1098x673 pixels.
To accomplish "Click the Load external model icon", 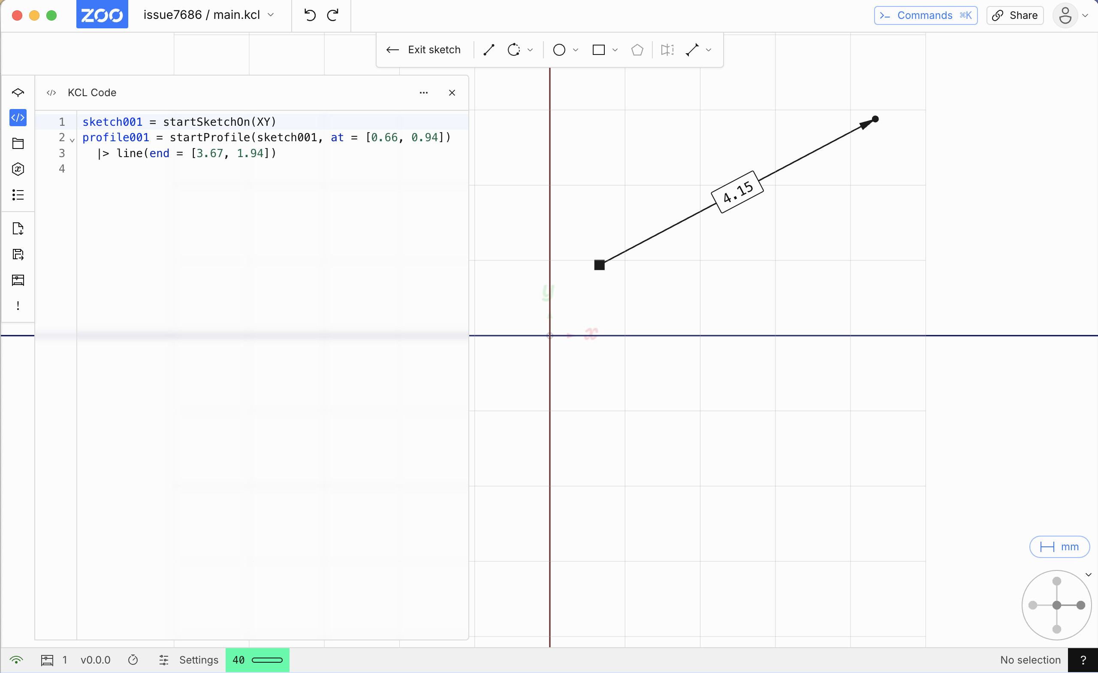I will coord(18,229).
